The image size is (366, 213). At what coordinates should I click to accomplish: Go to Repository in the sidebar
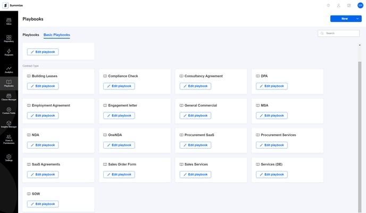(9, 38)
